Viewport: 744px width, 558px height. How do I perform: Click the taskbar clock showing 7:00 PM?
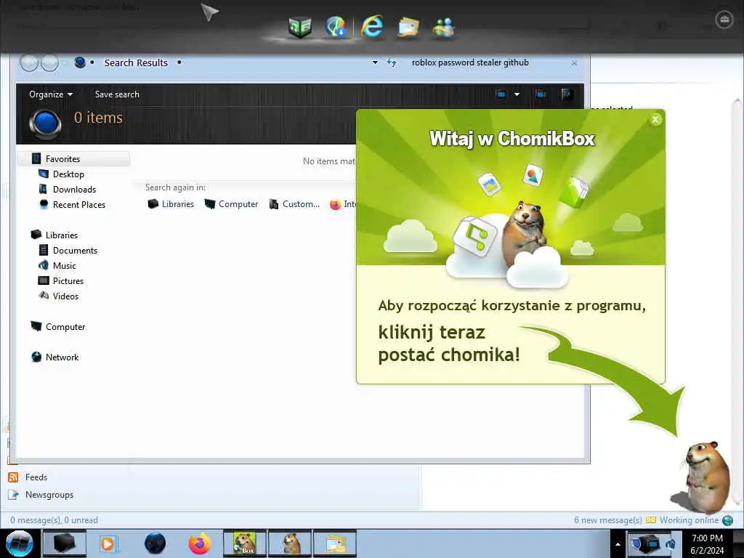[x=707, y=544]
